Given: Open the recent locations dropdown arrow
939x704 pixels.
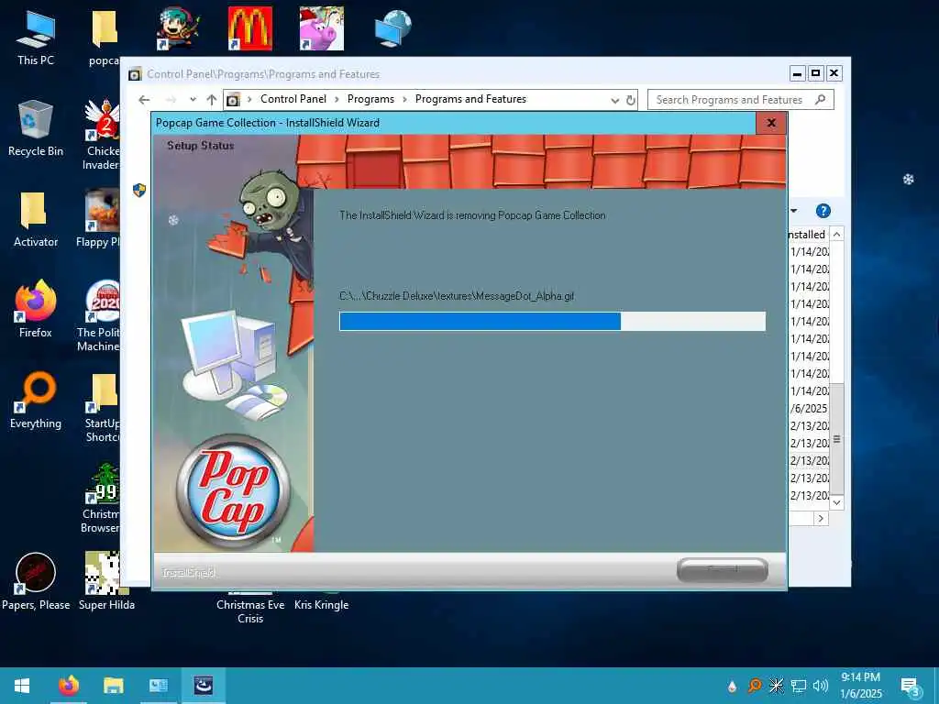Looking at the screenshot, I should 193,99.
